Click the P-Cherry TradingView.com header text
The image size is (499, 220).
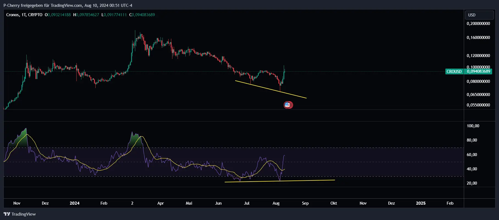click(x=68, y=5)
